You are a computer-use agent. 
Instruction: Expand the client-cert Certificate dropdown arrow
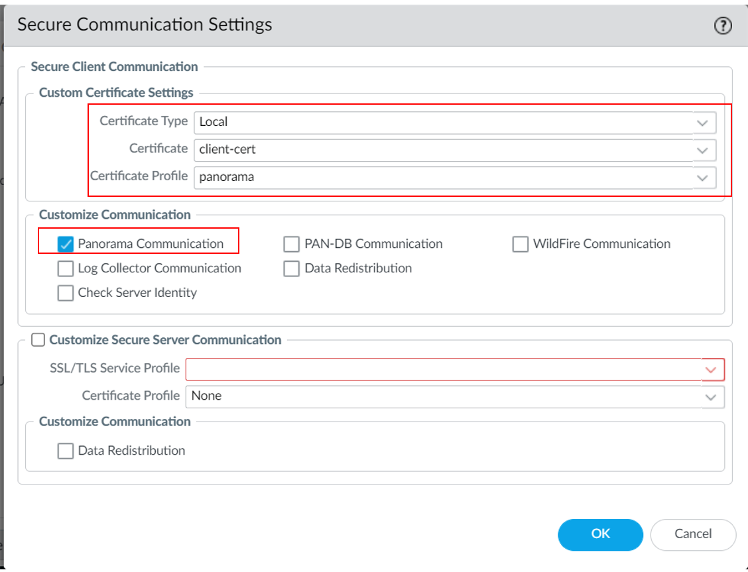703,150
